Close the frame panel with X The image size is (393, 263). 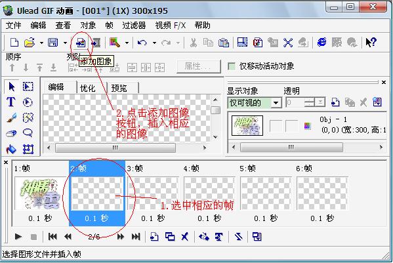point(6,163)
